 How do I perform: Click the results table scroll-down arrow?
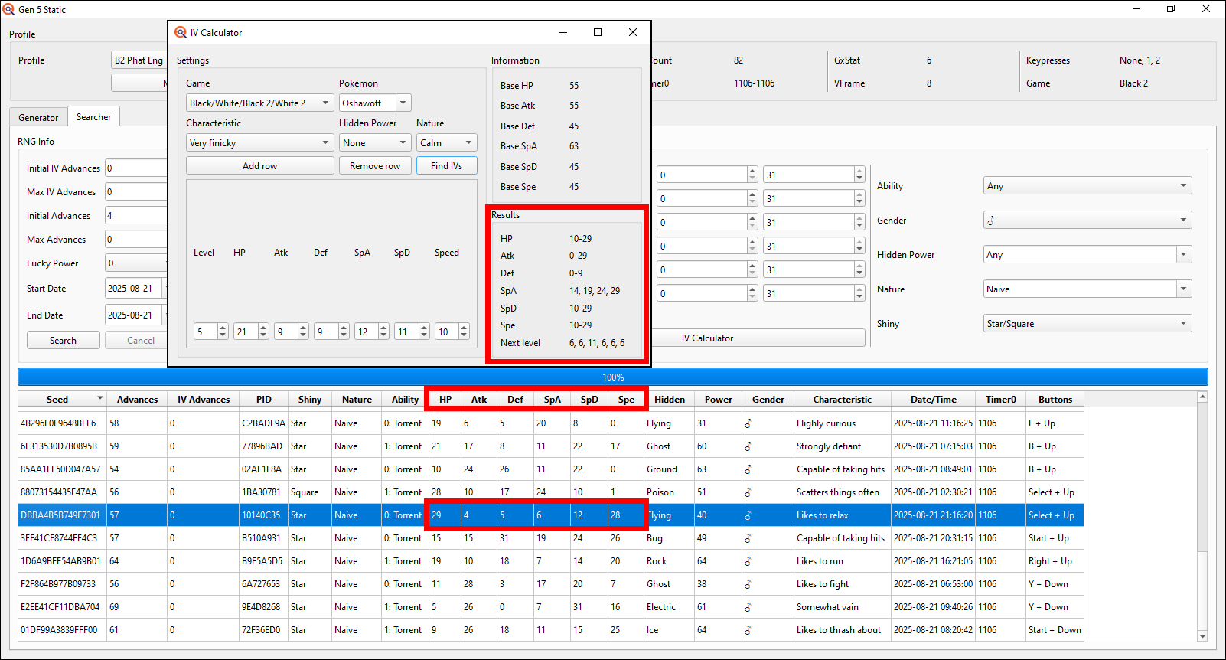1202,635
